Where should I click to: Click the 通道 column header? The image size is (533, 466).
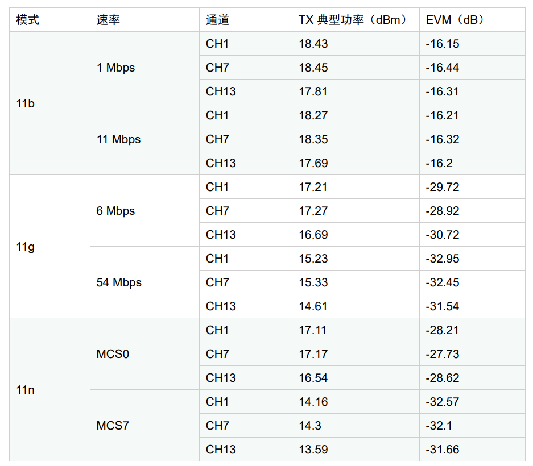pos(246,20)
